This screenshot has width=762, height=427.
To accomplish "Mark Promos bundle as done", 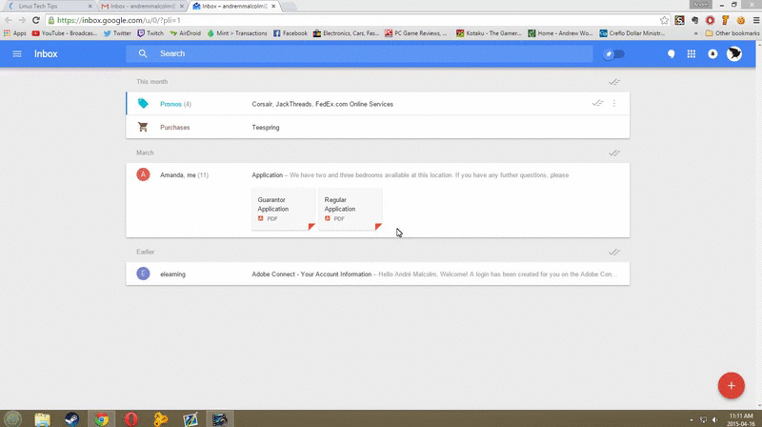I will pyautogui.click(x=597, y=103).
